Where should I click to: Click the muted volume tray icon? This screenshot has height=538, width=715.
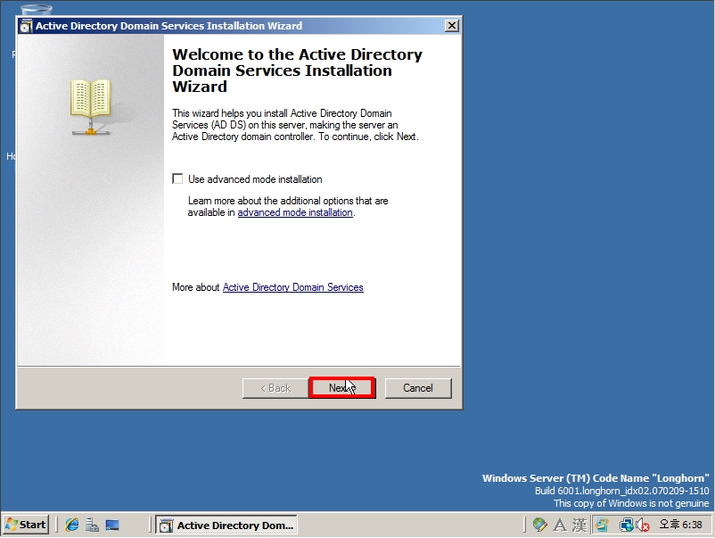click(x=642, y=526)
